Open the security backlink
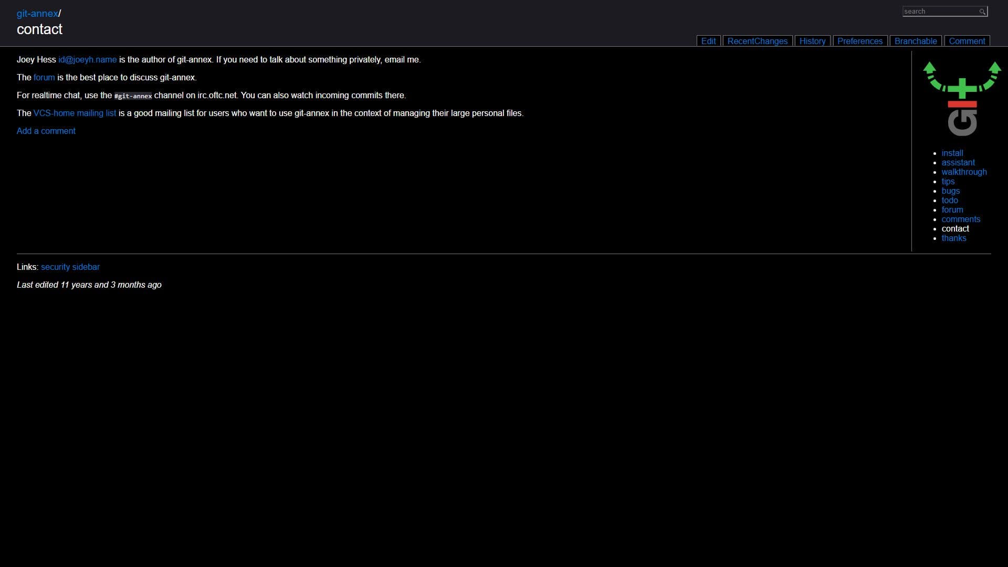 55,267
